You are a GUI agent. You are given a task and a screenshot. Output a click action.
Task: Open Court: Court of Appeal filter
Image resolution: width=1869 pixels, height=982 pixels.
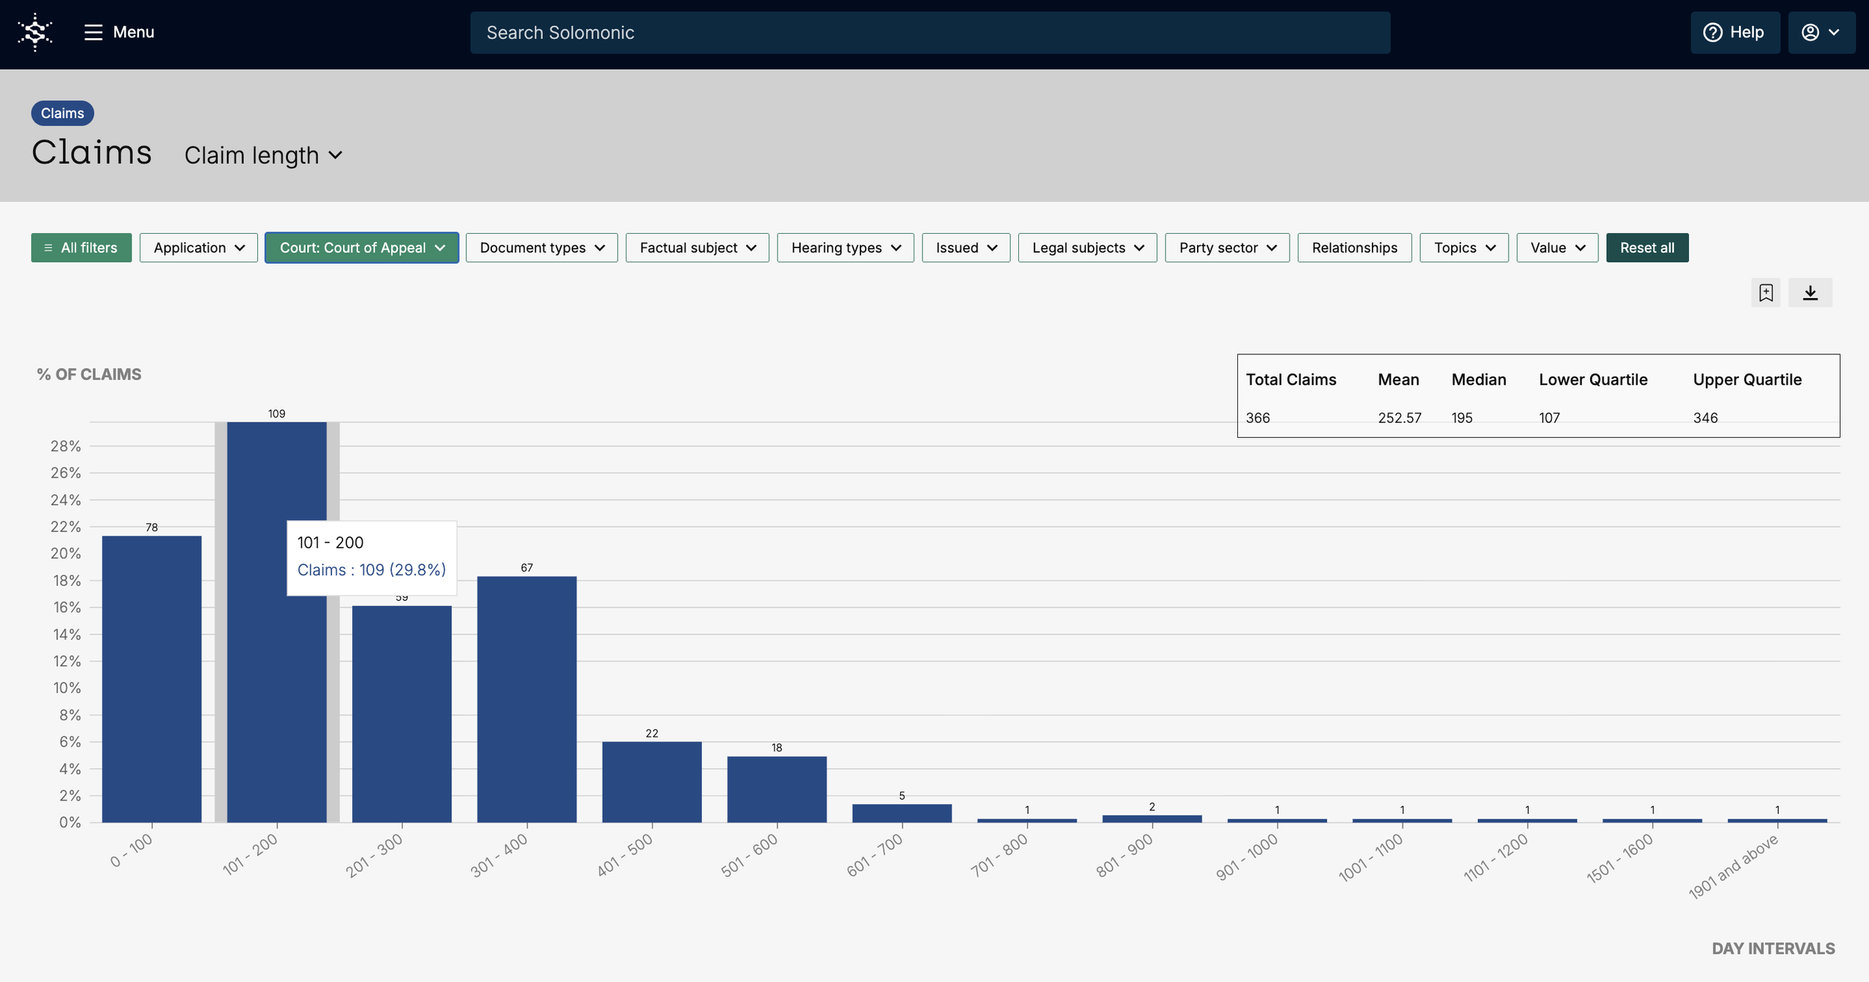362,247
